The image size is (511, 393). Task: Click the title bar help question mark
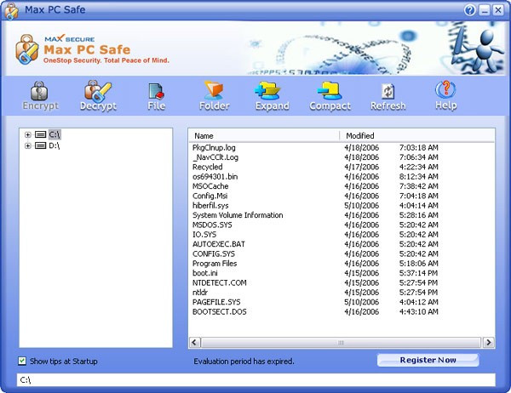tap(469, 10)
